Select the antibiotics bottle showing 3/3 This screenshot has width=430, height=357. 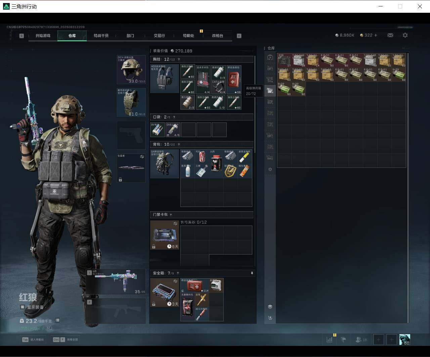(x=218, y=72)
